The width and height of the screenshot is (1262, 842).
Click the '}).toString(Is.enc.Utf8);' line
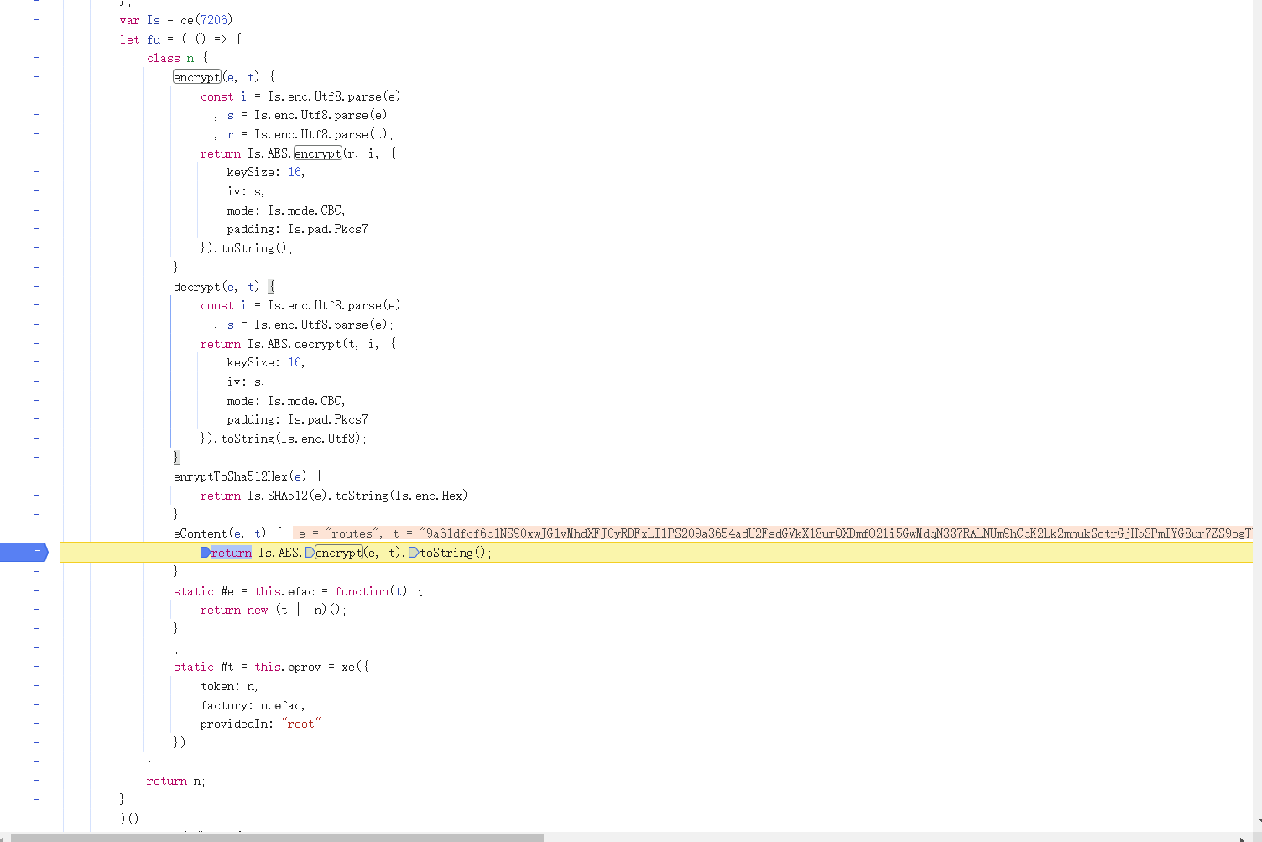click(283, 439)
